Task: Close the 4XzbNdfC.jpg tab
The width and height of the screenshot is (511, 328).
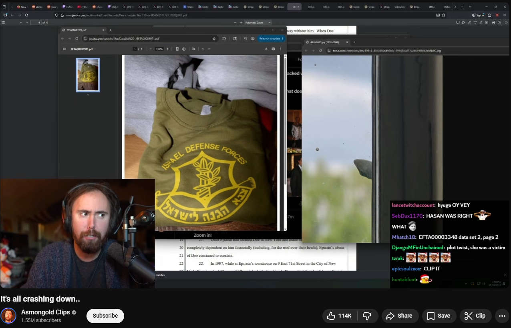Action: point(347,42)
